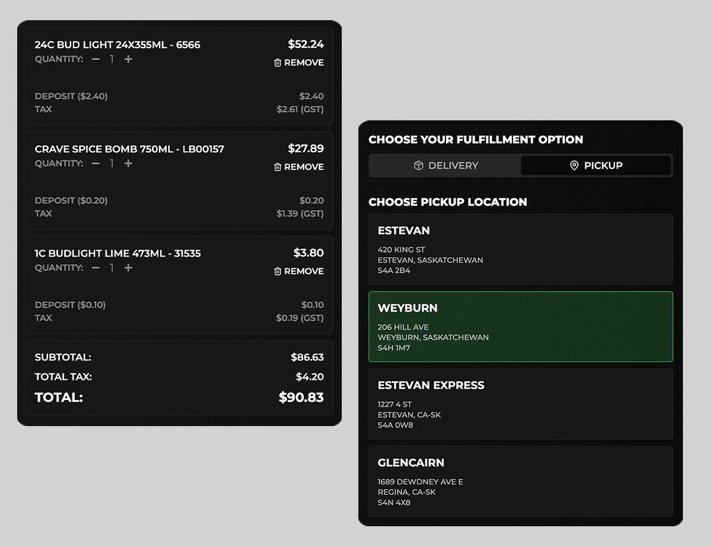The height and width of the screenshot is (547, 712).
Task: Click the DEPOSIT ($0.20) label
Action: (71, 200)
